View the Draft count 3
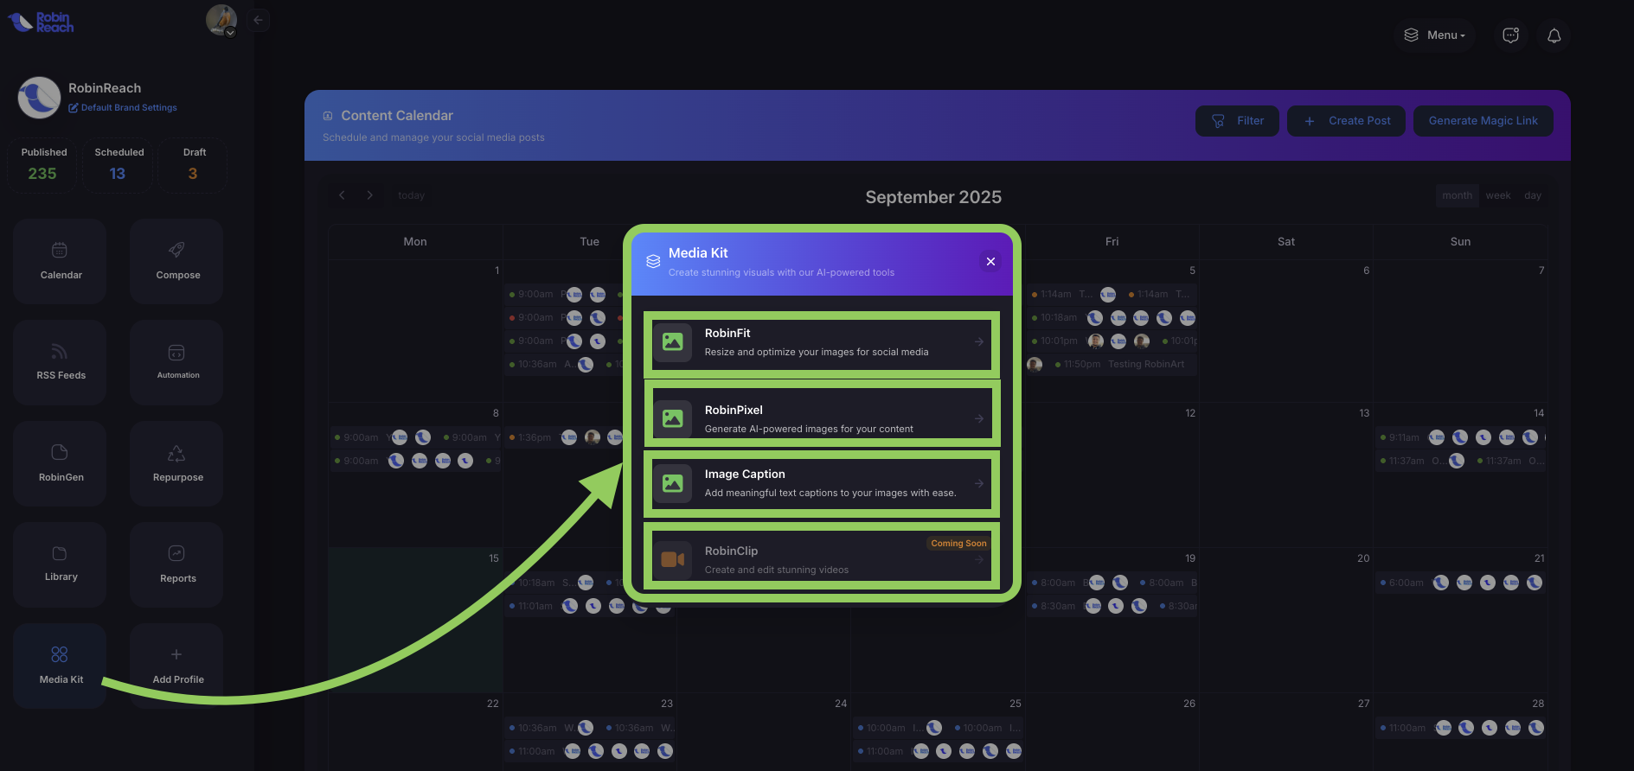 pyautogui.click(x=193, y=174)
